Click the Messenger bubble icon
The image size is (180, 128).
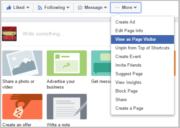coord(80,8)
